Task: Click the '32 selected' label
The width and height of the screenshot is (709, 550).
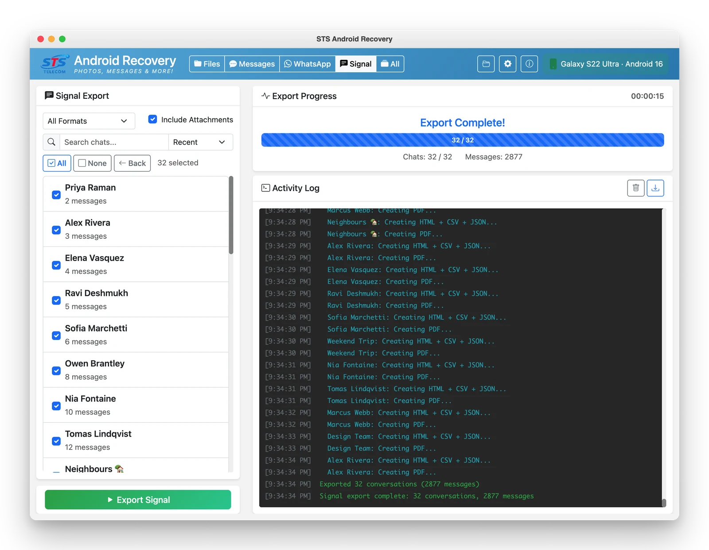Action: tap(178, 163)
